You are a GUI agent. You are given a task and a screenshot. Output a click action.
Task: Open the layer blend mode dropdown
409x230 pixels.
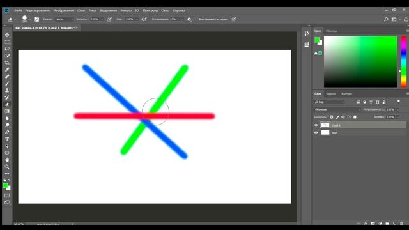point(337,109)
